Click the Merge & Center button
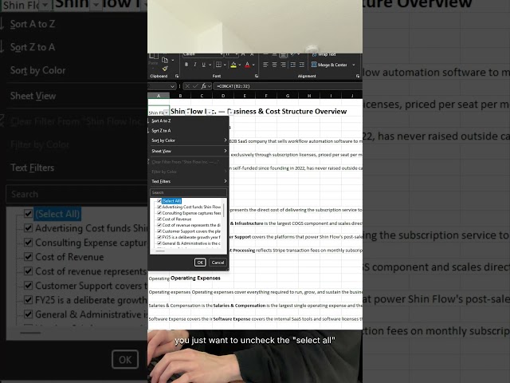 pos(329,65)
